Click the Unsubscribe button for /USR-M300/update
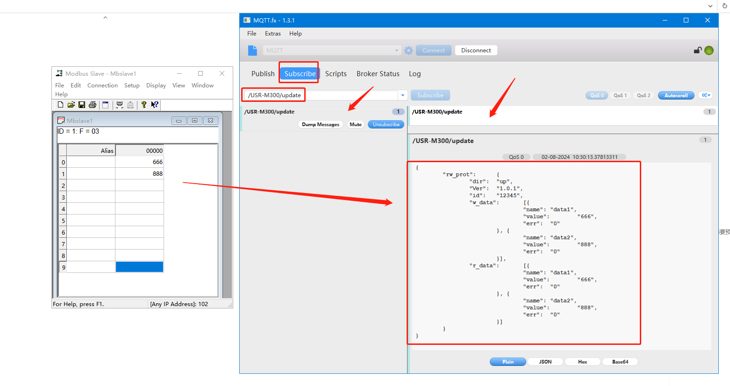Viewport: 730px width, 386px height. [386, 124]
